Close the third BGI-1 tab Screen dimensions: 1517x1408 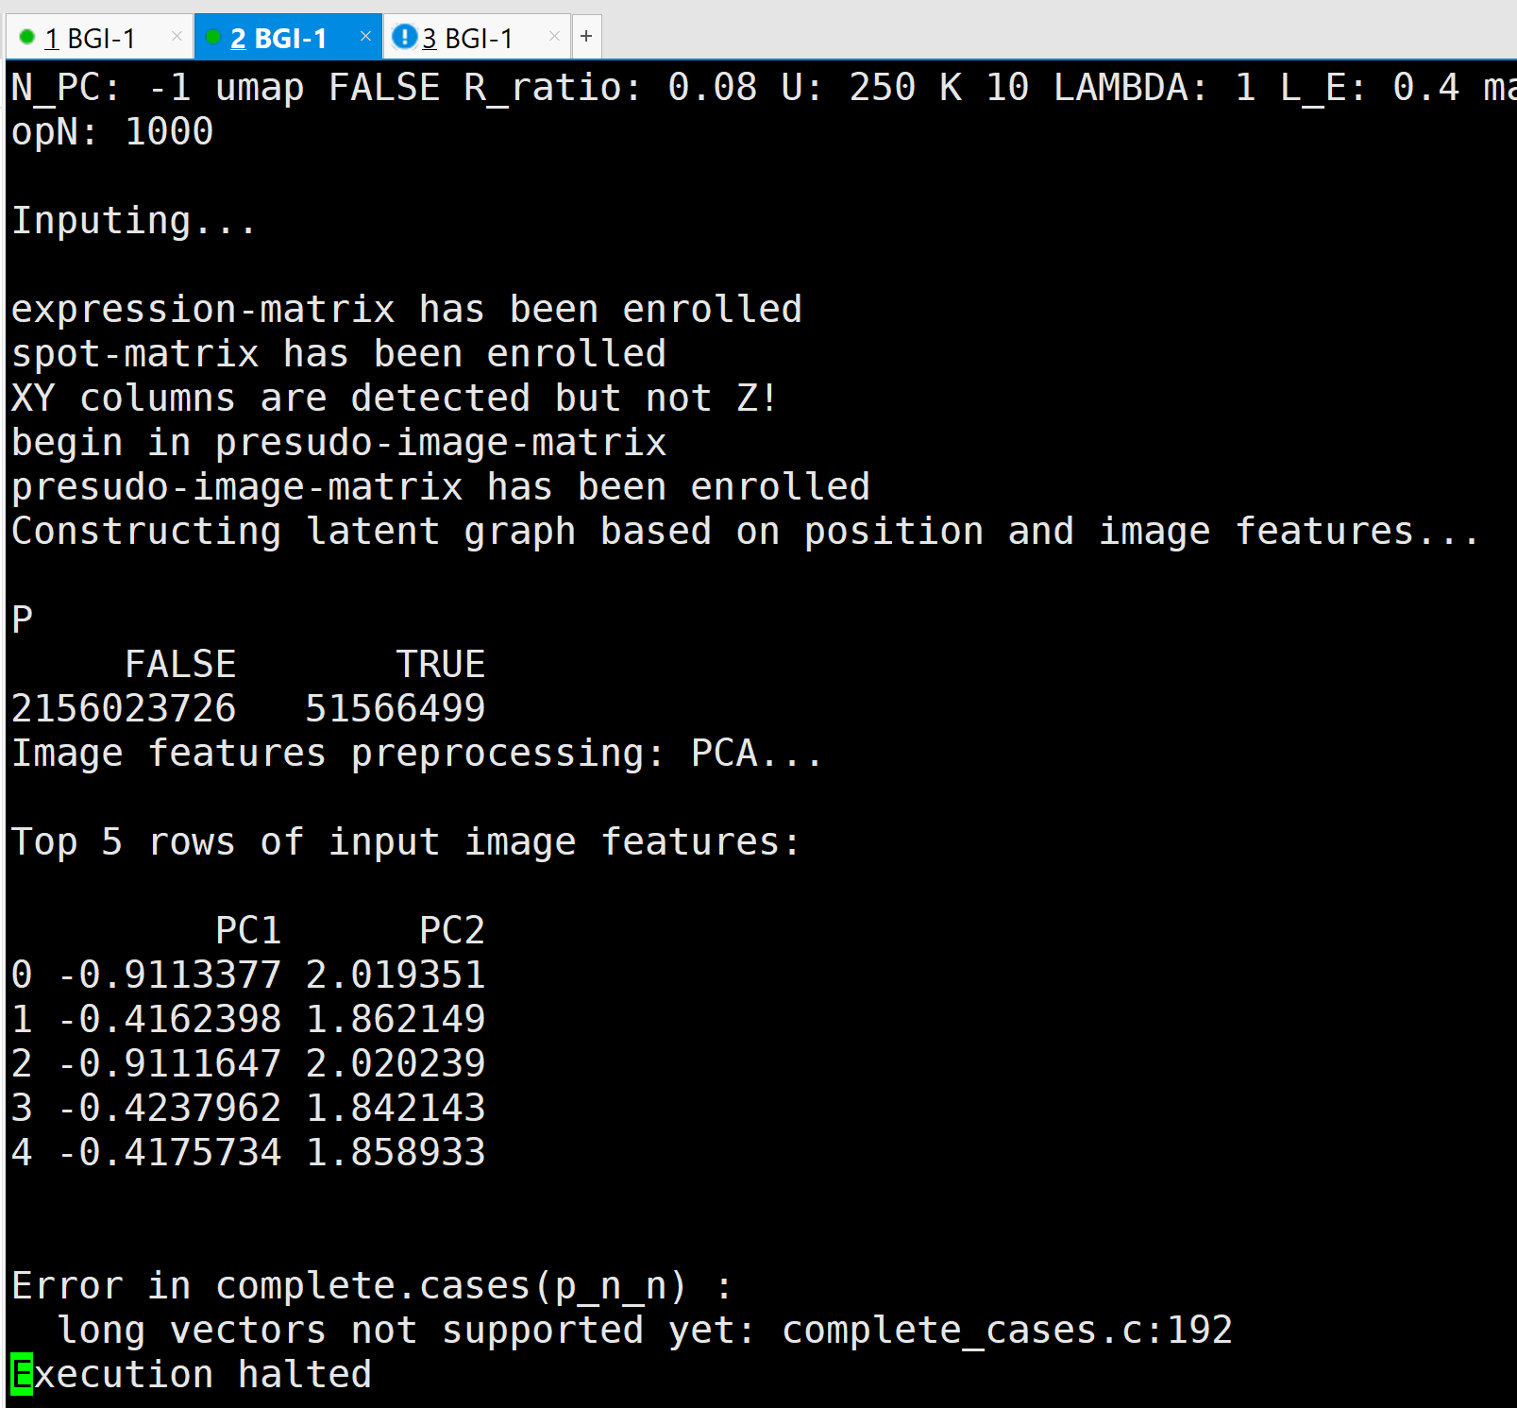(x=553, y=36)
